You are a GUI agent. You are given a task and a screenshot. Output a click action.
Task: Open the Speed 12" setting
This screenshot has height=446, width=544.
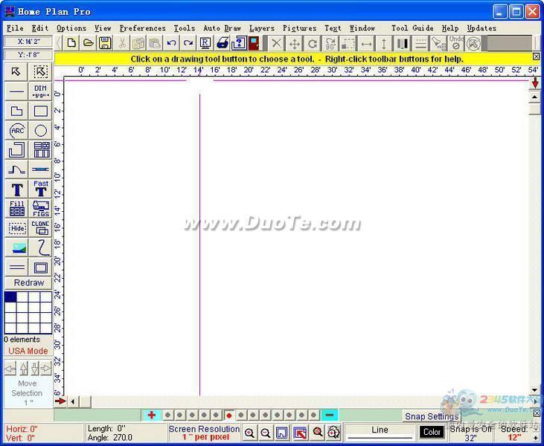pos(514,433)
